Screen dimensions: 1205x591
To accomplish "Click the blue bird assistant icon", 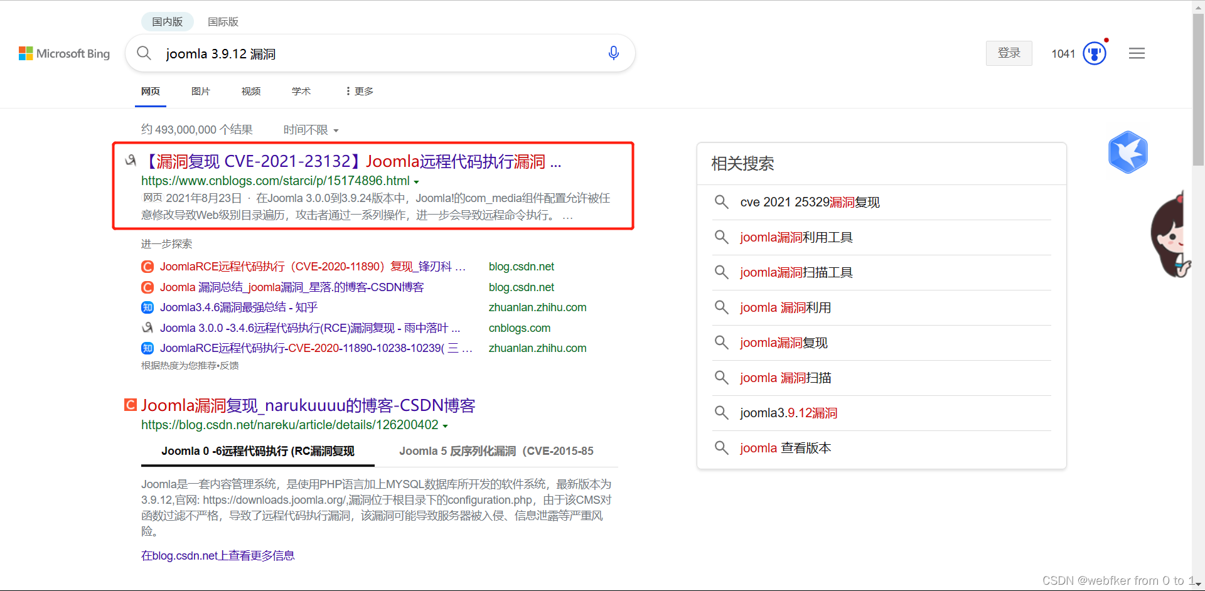I will pos(1128,152).
